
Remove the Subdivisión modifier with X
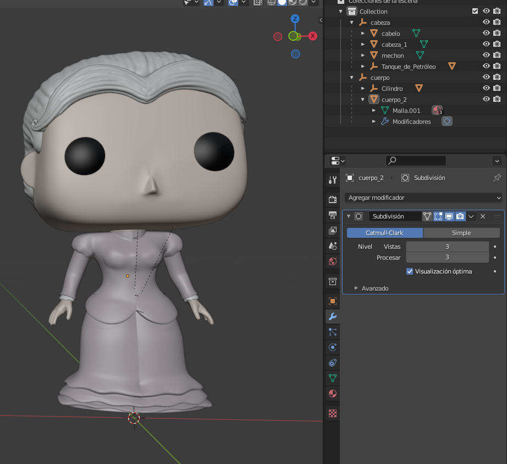point(483,216)
